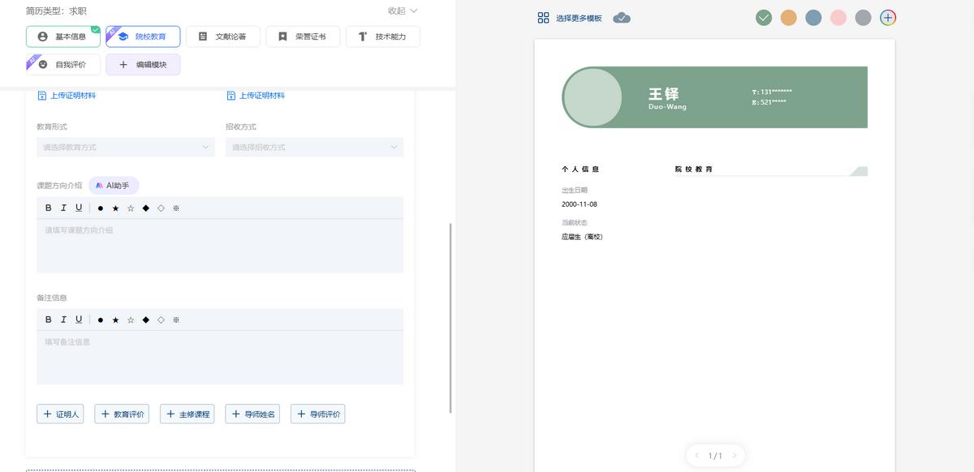Open the 请选择教育方式 dropdown
The width and height of the screenshot is (974, 472).
pyautogui.click(x=126, y=147)
